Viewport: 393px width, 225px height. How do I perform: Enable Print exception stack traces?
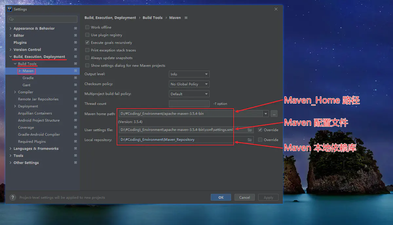(x=87, y=50)
